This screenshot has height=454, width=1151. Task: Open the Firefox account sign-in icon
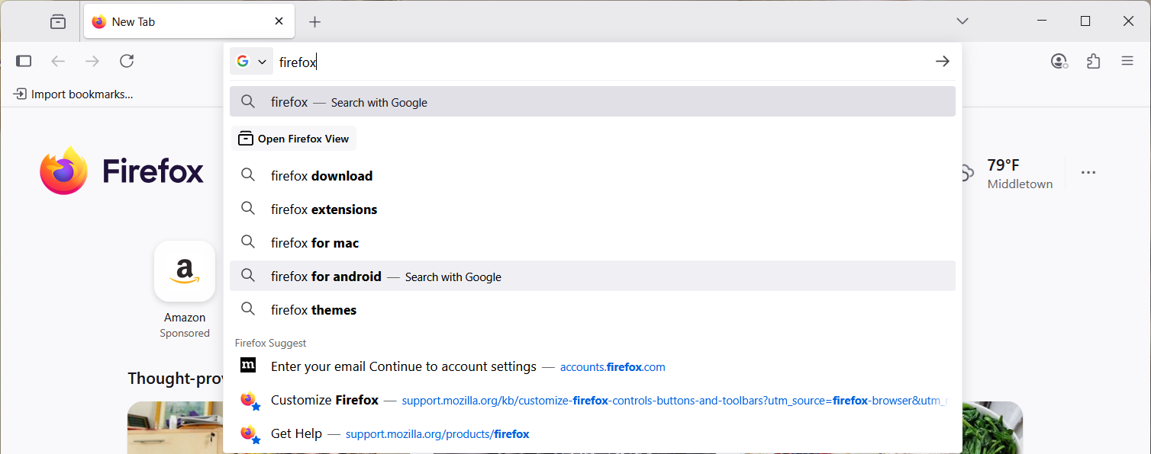1059,61
